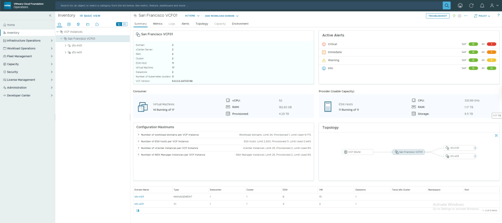The width and height of the screenshot is (502, 223).
Task: Open sfo-w01 domain link in table
Action: [x=139, y=203]
